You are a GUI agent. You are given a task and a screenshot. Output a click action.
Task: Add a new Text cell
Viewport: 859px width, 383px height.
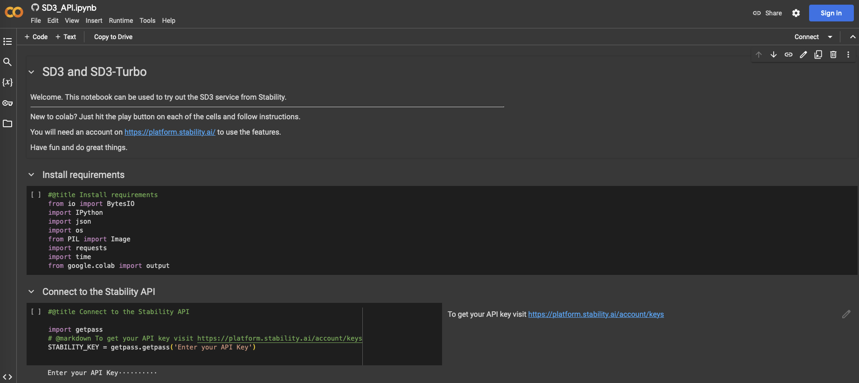click(66, 37)
